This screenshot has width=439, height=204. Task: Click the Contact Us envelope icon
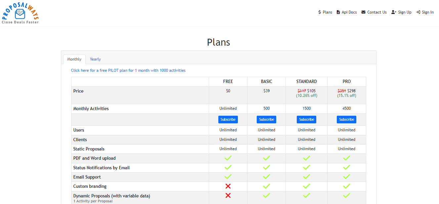pyautogui.click(x=364, y=12)
